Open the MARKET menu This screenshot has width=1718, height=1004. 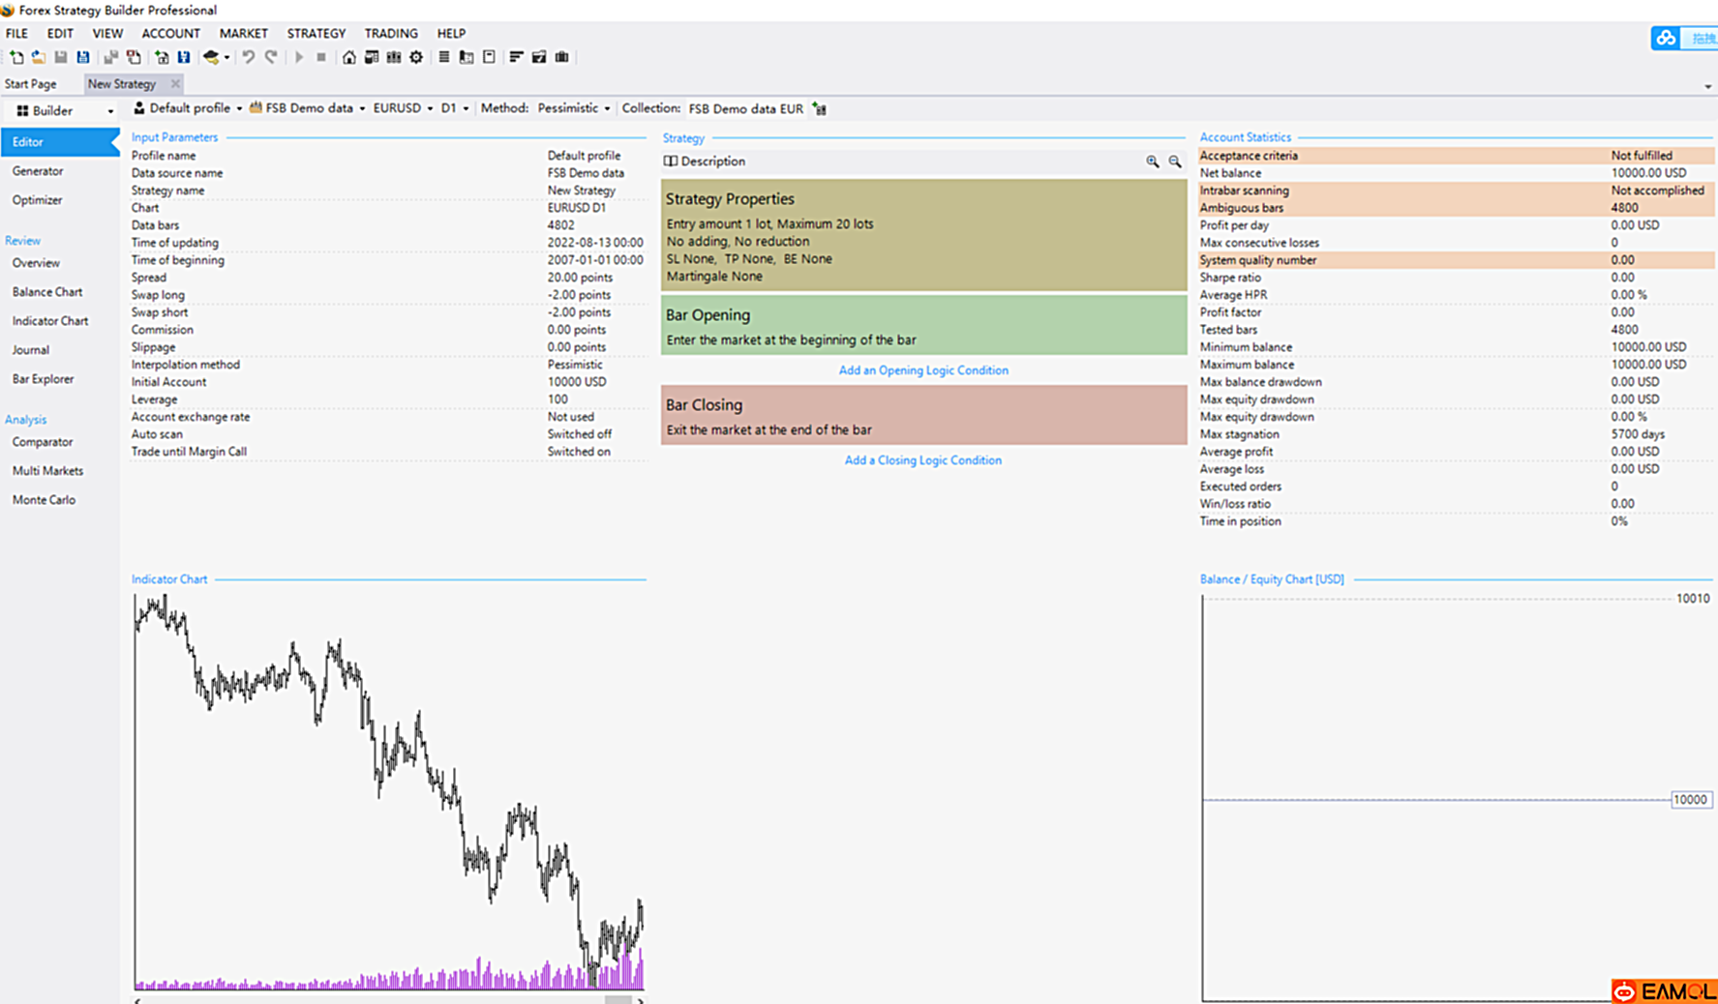coord(243,33)
